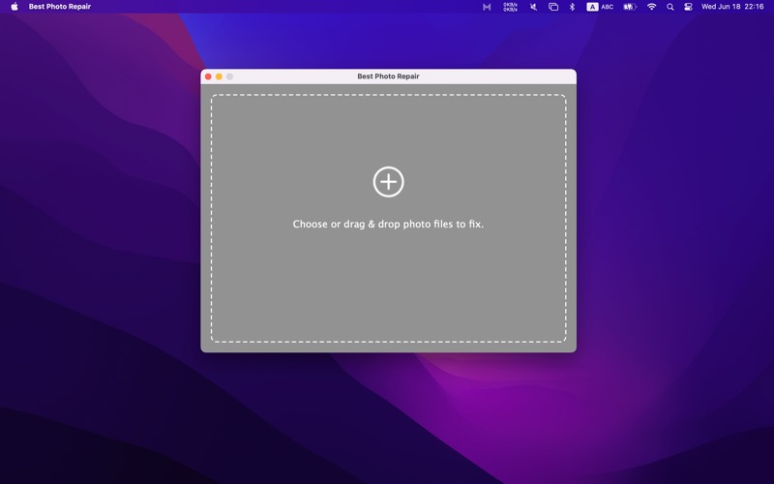
Task: Close the Best Photo Repair window
Action: pos(208,76)
